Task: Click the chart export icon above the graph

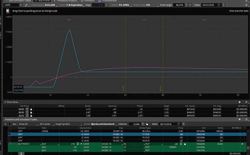Action: pos(8,11)
